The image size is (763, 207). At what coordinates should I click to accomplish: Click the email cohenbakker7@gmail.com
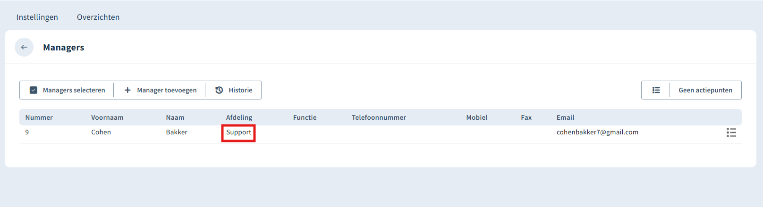597,132
